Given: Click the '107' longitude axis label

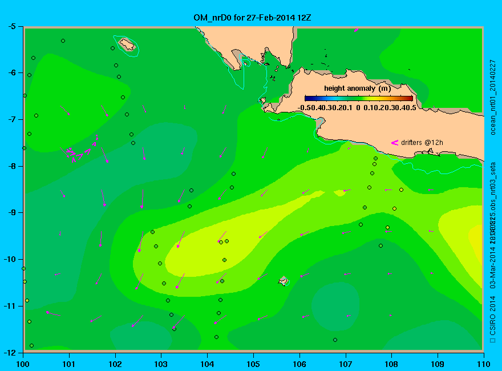Looking at the screenshot, I should tap(346, 364).
